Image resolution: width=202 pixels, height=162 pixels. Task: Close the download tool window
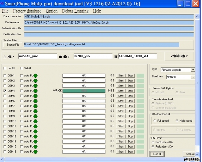(195, 3)
